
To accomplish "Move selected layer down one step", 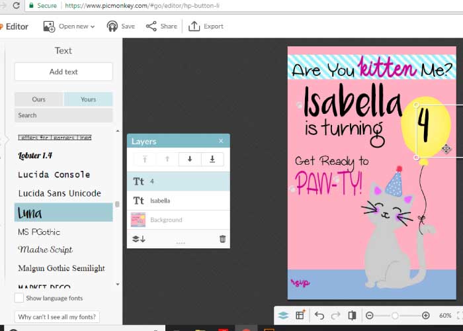I will [x=190, y=159].
